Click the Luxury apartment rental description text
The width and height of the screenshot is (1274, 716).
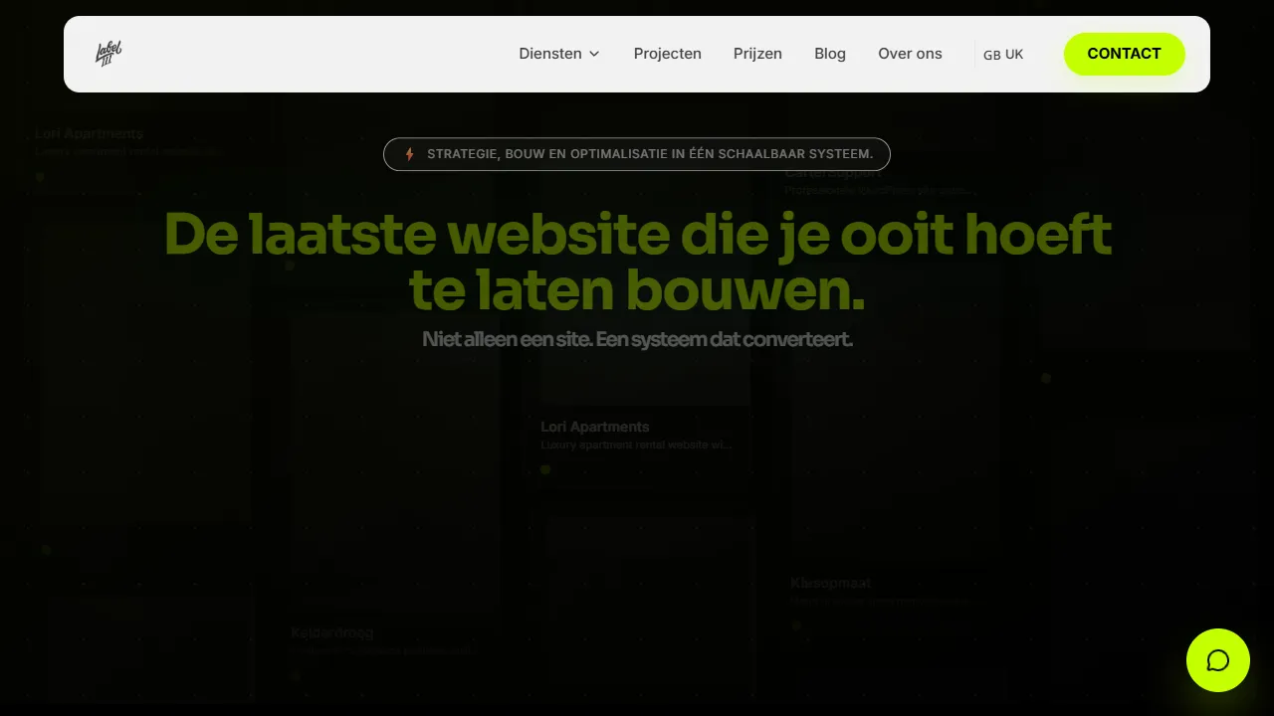pos(637,445)
